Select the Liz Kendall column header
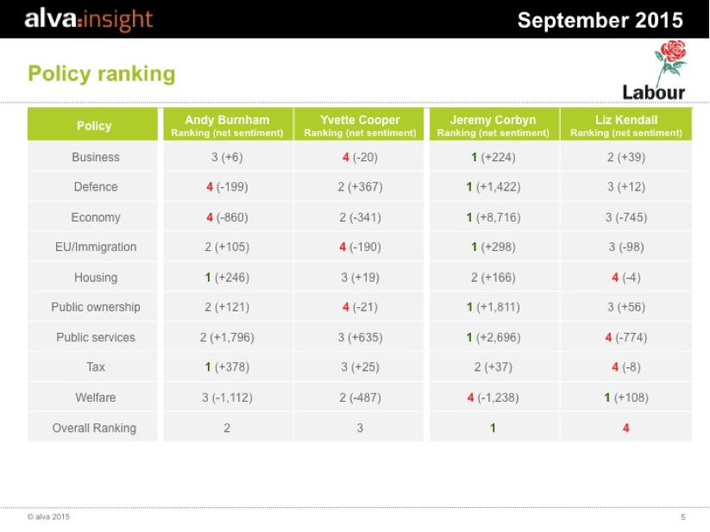Image resolution: width=710 pixels, height=532 pixels. (x=625, y=125)
